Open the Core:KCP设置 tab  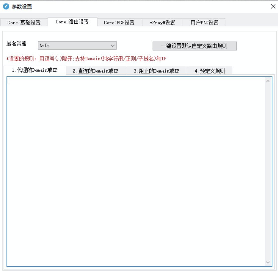120,22
